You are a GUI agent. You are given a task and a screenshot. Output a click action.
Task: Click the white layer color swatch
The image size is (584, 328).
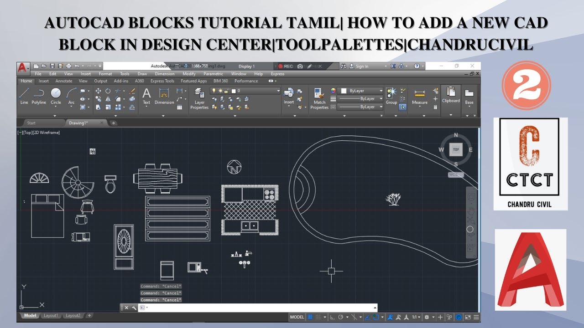click(x=233, y=91)
